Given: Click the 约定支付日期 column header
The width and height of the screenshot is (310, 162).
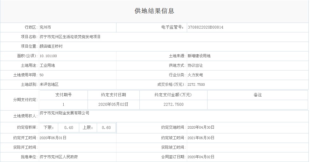Looking at the screenshot, I should (x=113, y=95).
